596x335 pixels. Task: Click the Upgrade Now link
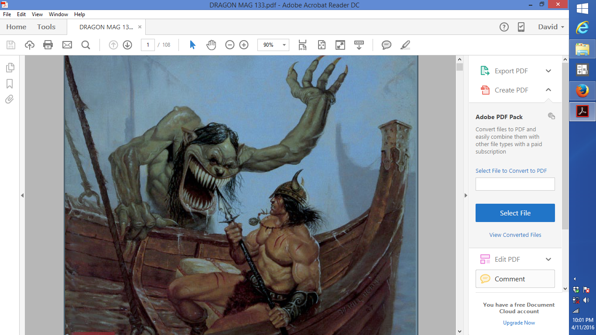[519, 323]
